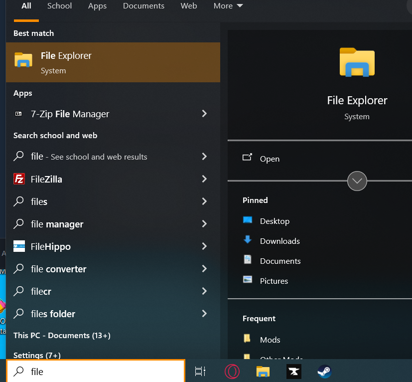
Task: Expand more actions with circular chevron
Action: pyautogui.click(x=357, y=181)
